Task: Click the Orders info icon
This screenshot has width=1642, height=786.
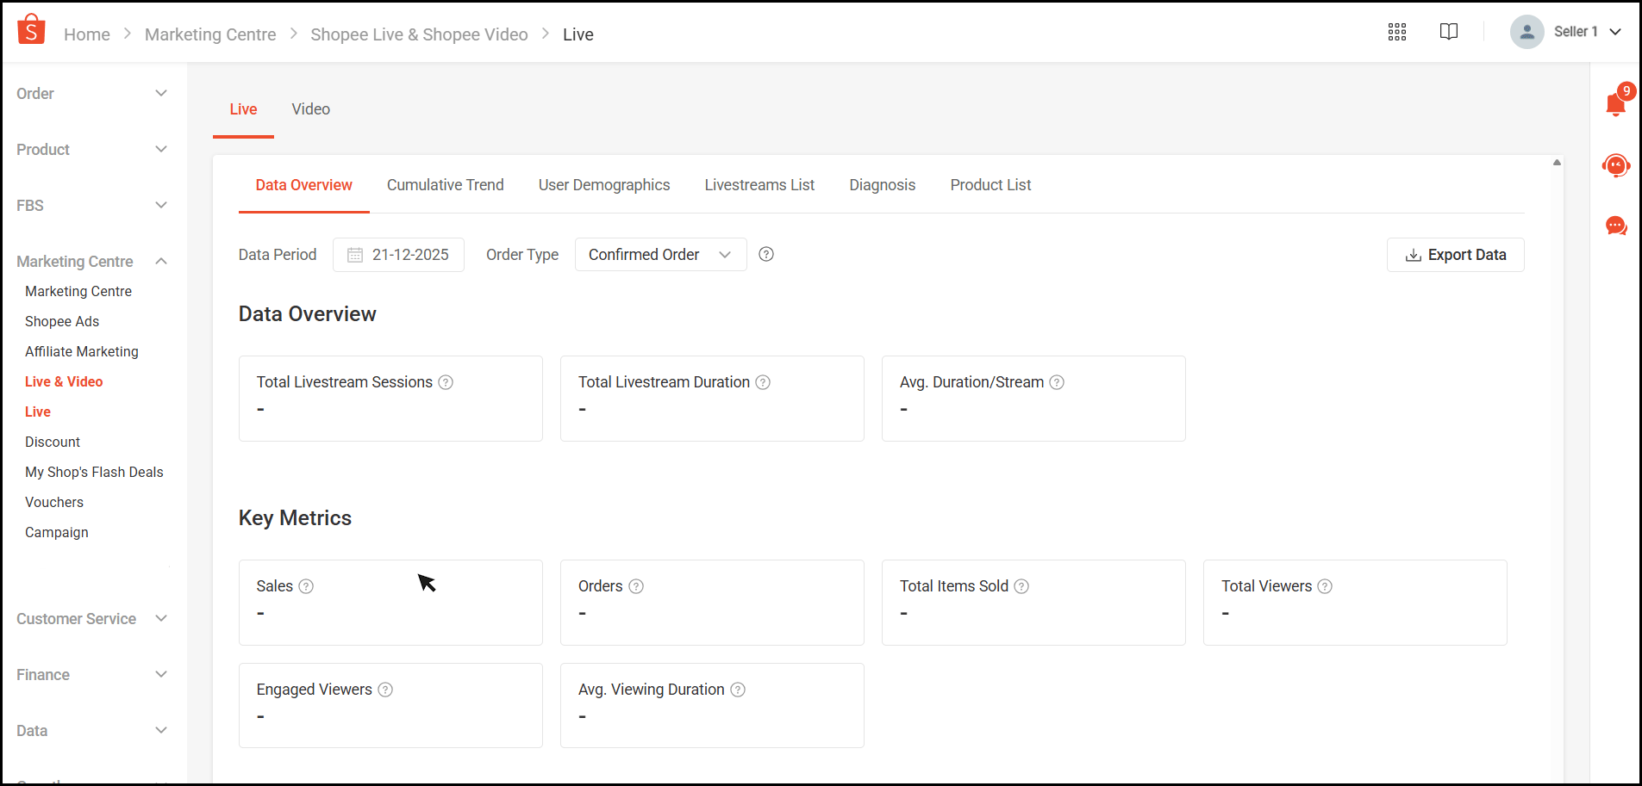Action: (636, 586)
